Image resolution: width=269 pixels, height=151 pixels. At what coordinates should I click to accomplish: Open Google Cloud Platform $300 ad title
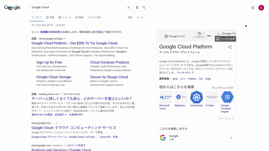[74, 43]
